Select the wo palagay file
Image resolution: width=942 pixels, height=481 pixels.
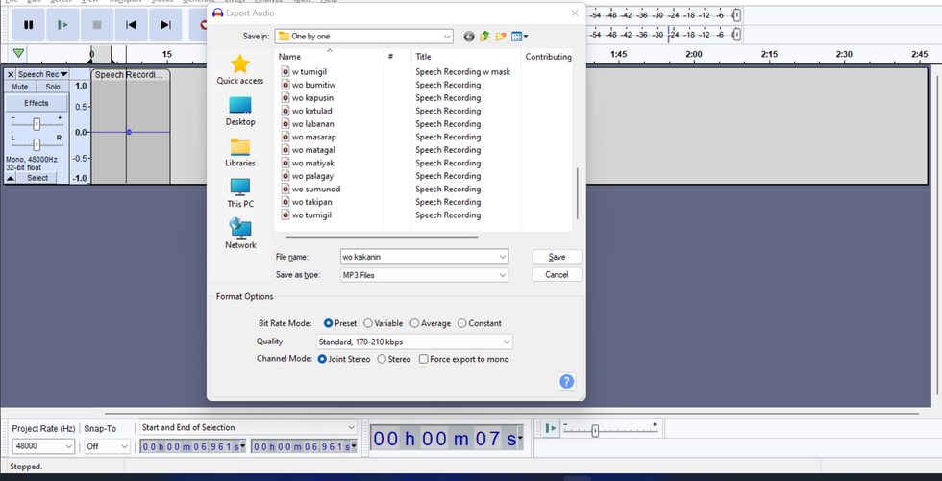point(312,176)
